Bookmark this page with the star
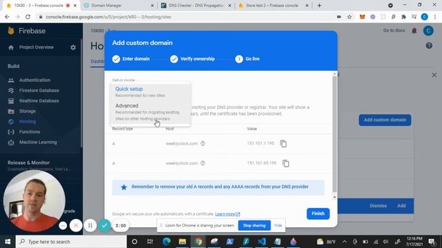This screenshot has height=248, width=442. pyautogui.click(x=349, y=17)
